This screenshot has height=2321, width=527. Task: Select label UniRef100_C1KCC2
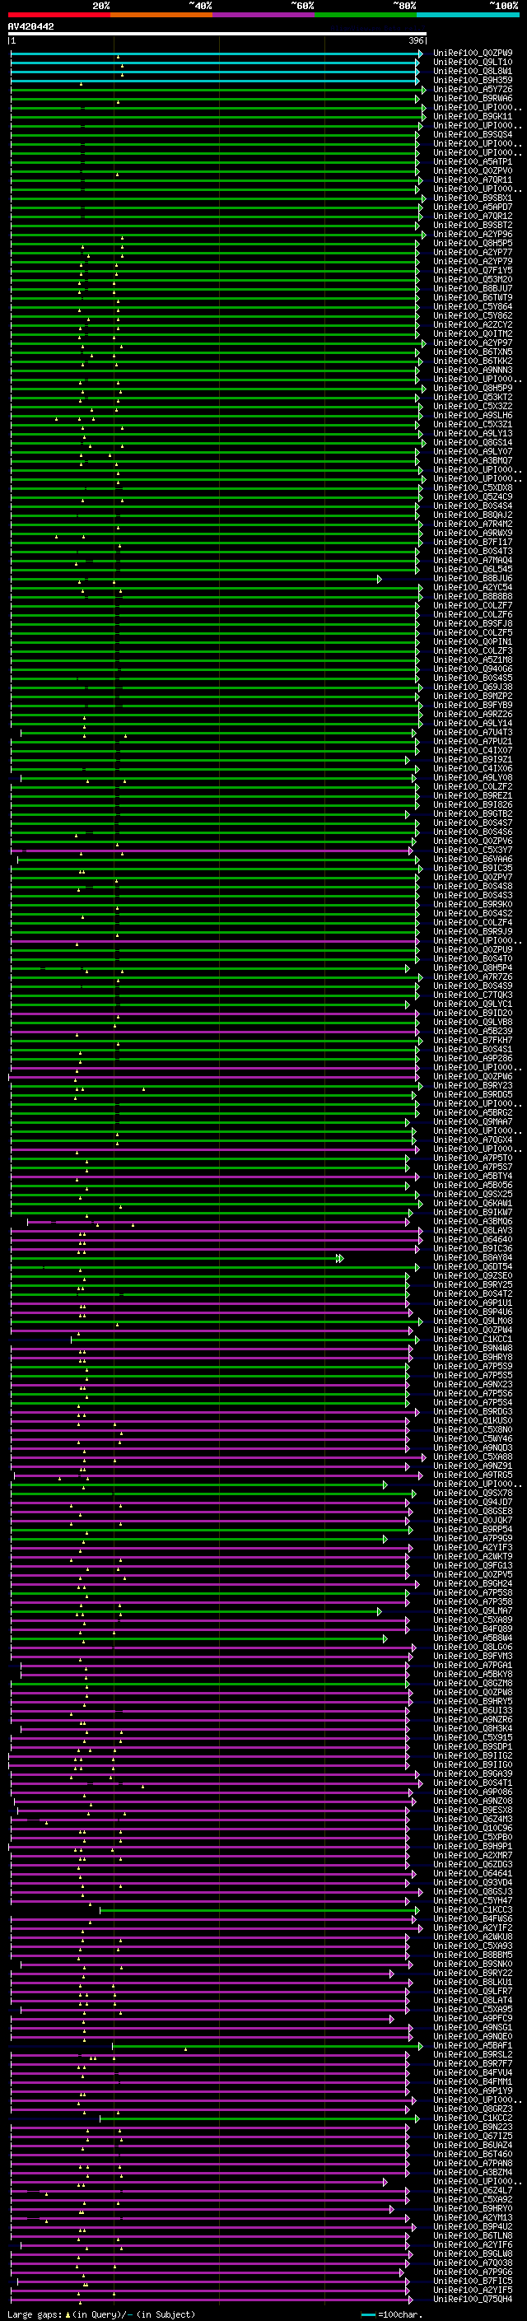472,2118
